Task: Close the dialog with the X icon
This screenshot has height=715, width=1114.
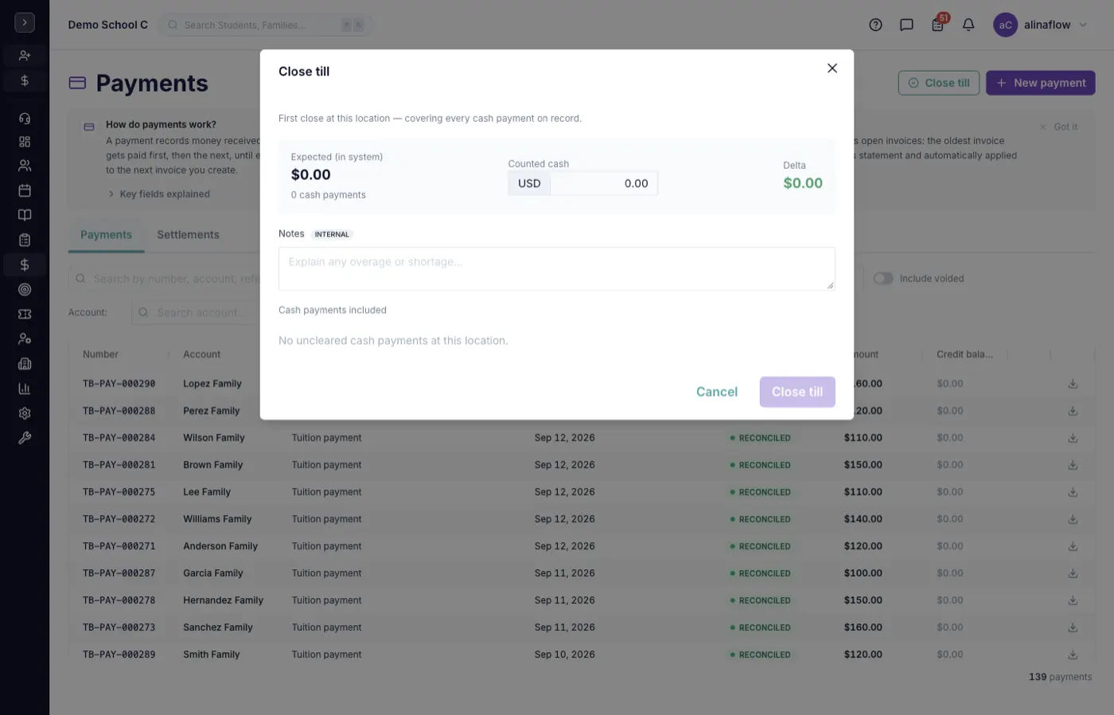Action: (832, 68)
